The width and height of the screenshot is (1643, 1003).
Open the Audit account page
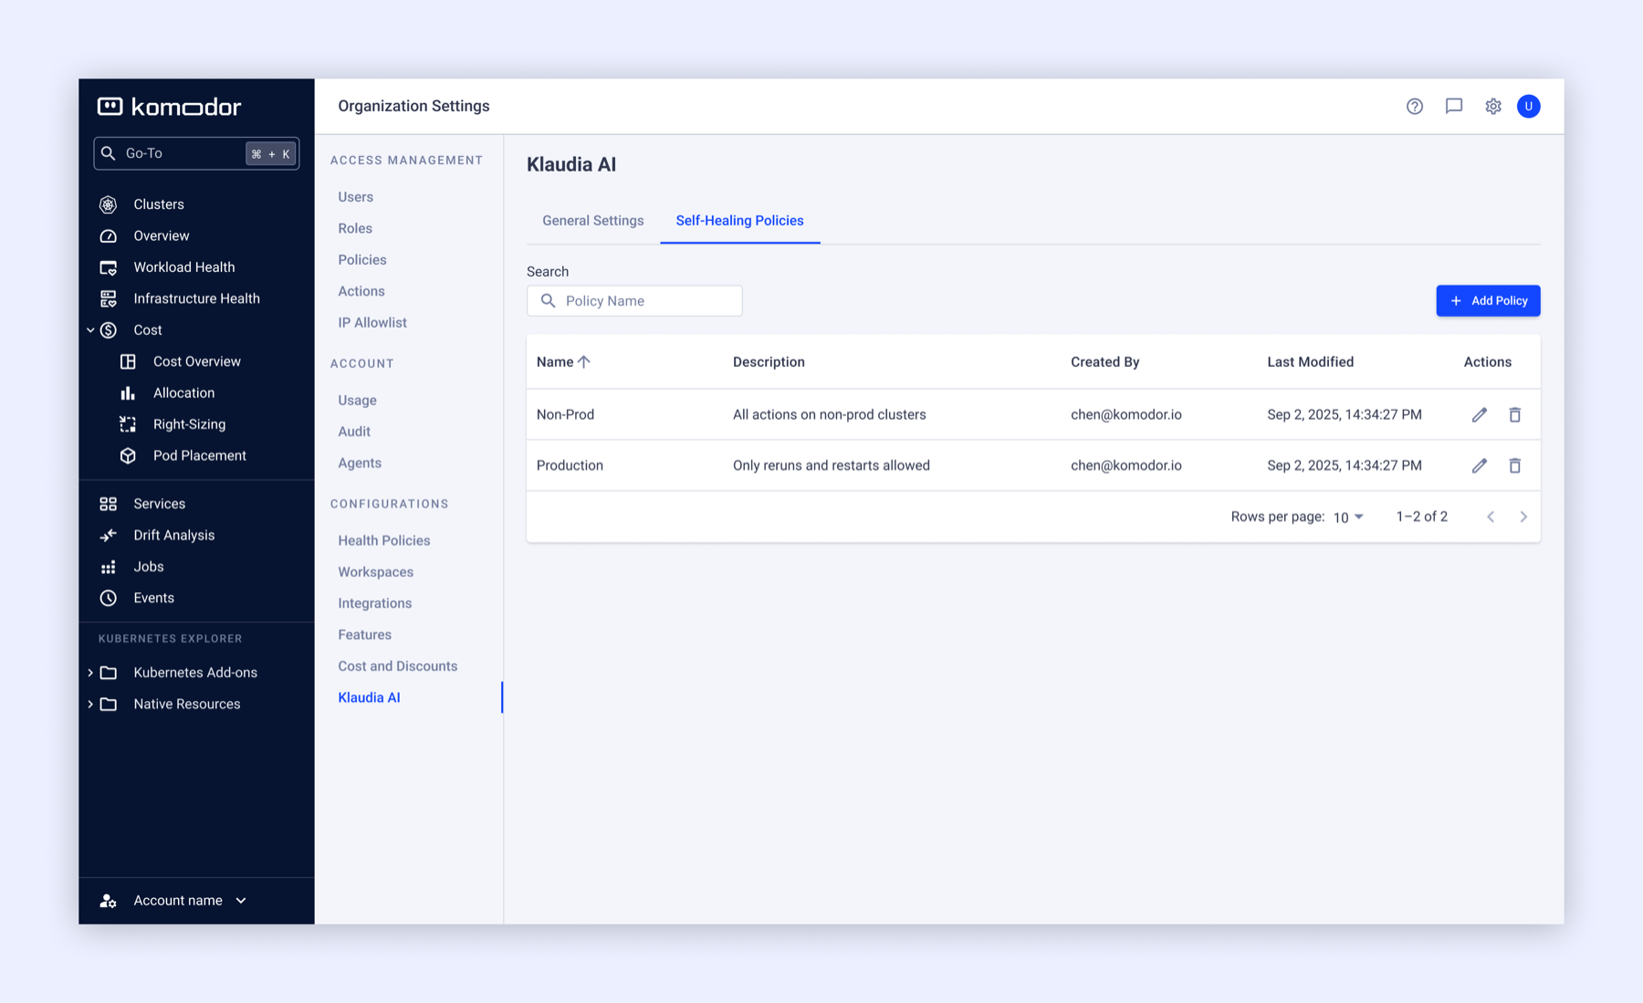tap(354, 432)
